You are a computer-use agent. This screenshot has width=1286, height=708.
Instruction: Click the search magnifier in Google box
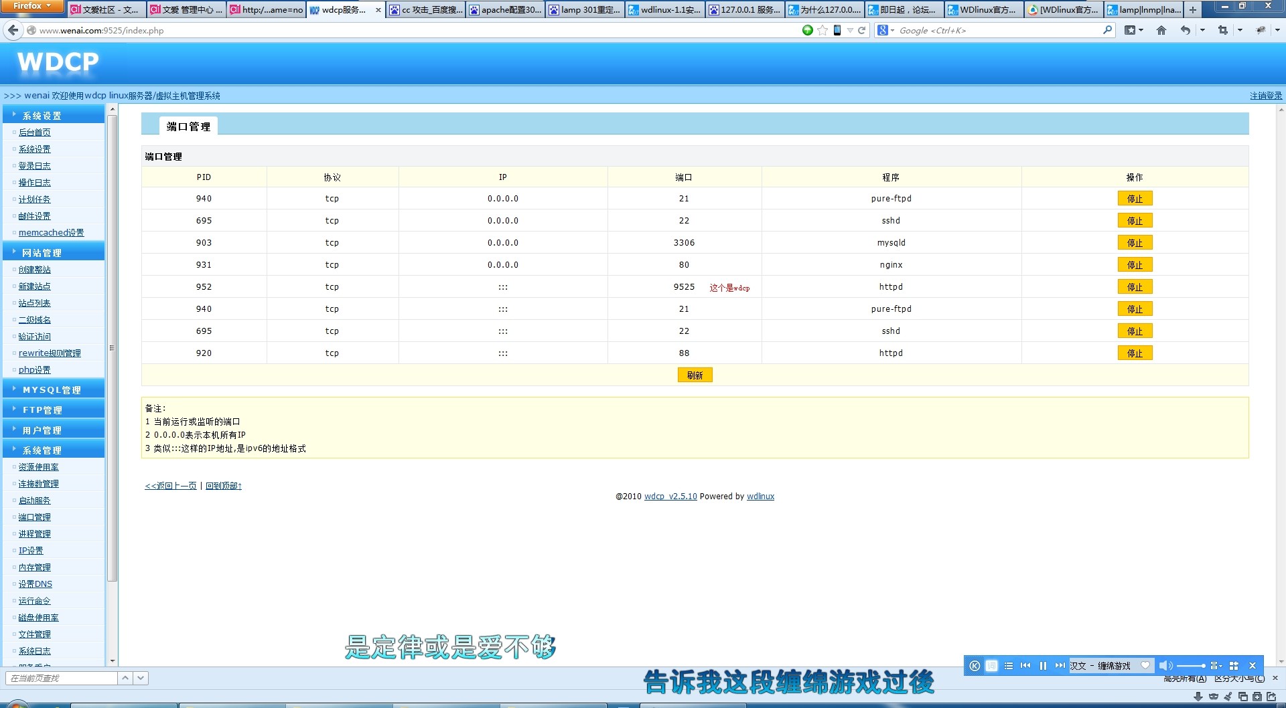1107,30
